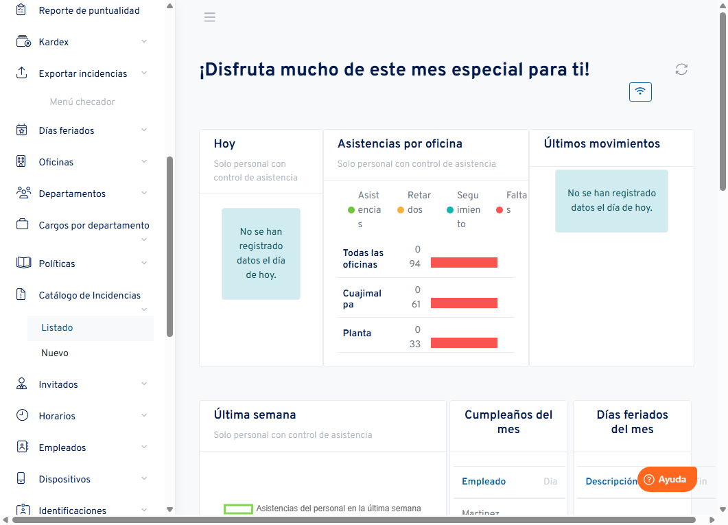
Task: Expand the Días feriados chevron
Action: (144, 130)
